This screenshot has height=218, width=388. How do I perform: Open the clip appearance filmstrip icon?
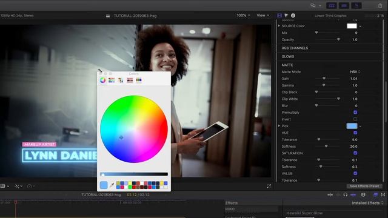[x=363, y=195]
